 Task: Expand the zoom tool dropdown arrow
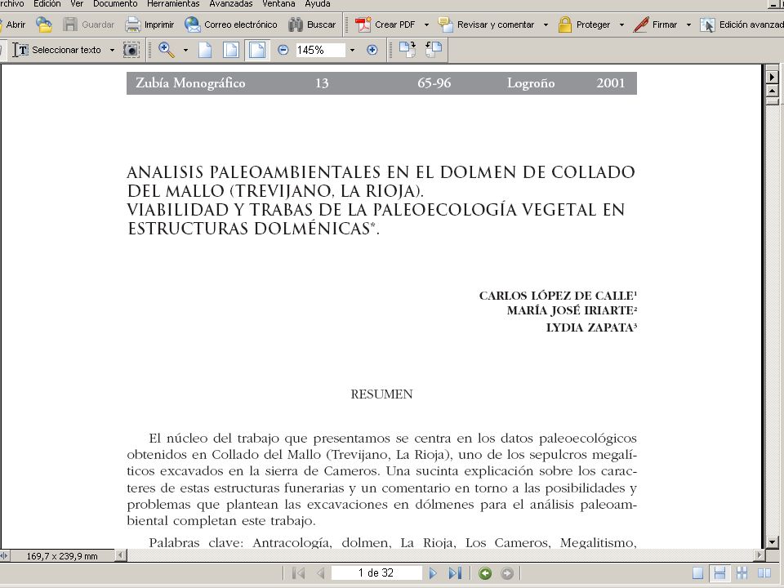click(185, 50)
